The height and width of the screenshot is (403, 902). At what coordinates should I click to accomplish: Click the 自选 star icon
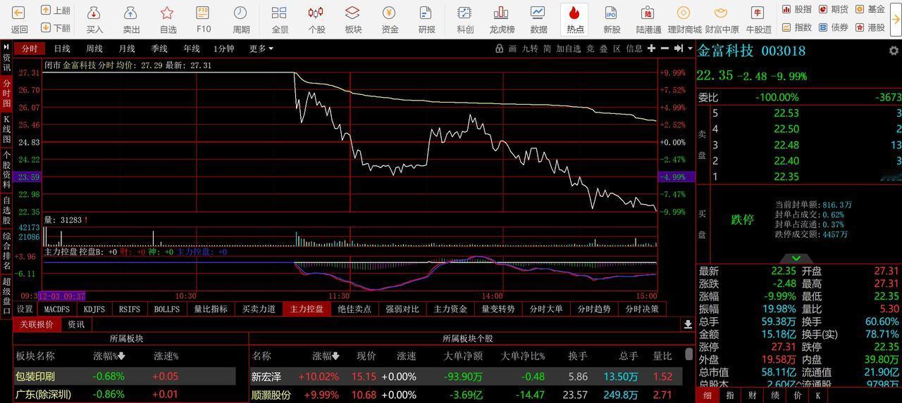pos(167,13)
